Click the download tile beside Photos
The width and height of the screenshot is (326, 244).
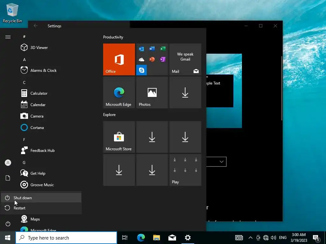coord(185,92)
